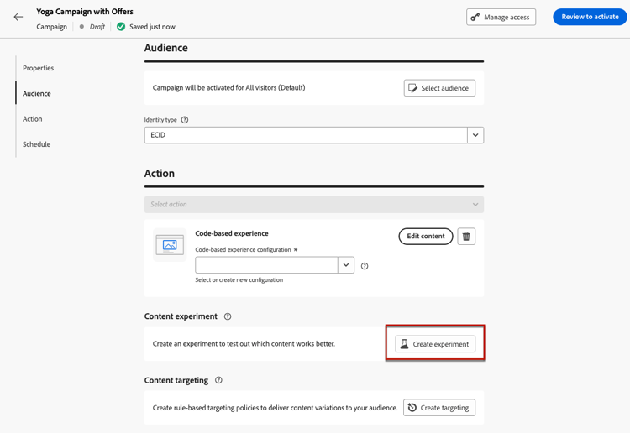The image size is (630, 433).
Task: Go to the Schedule sidebar section
Action: click(37, 144)
